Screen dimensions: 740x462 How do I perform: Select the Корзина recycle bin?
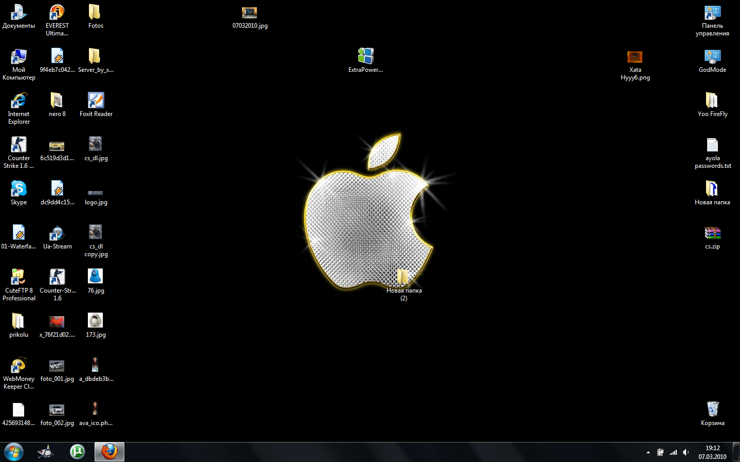pos(712,414)
